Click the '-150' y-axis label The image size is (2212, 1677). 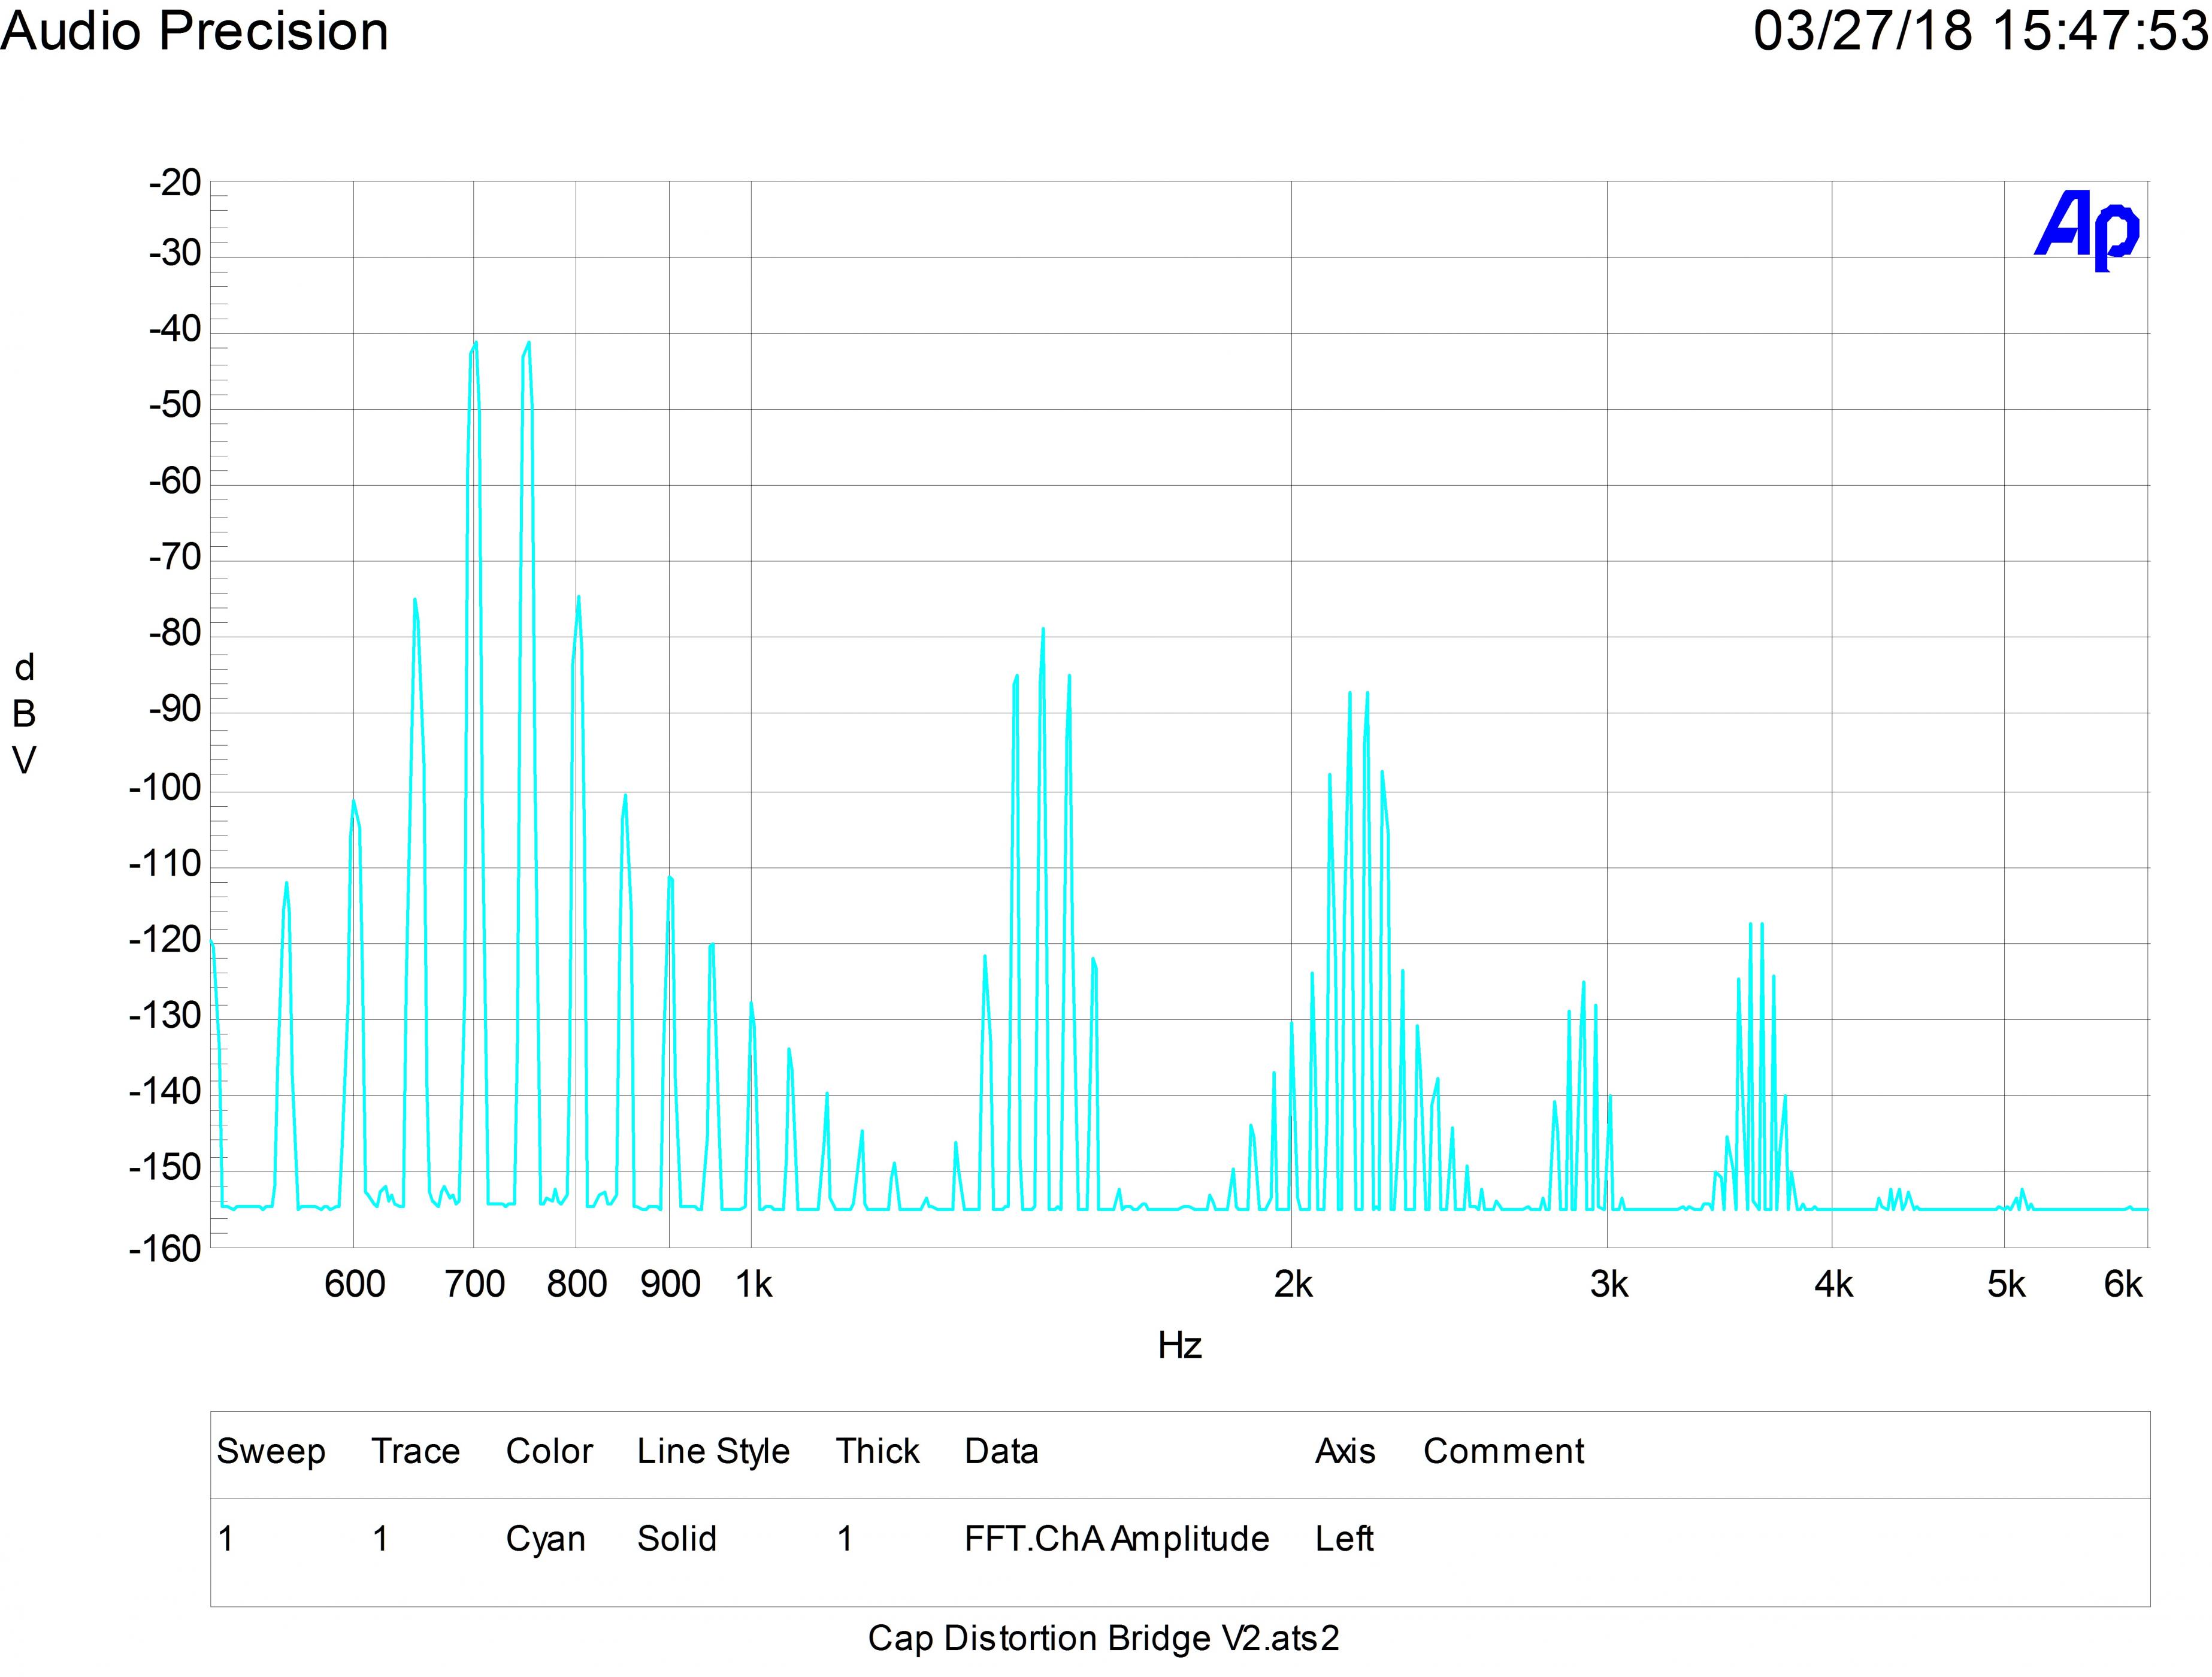(x=165, y=1167)
